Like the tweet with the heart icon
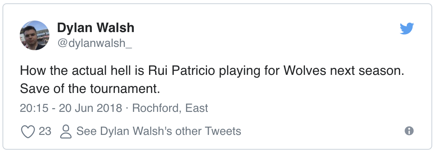The width and height of the screenshot is (438, 153). point(28,131)
